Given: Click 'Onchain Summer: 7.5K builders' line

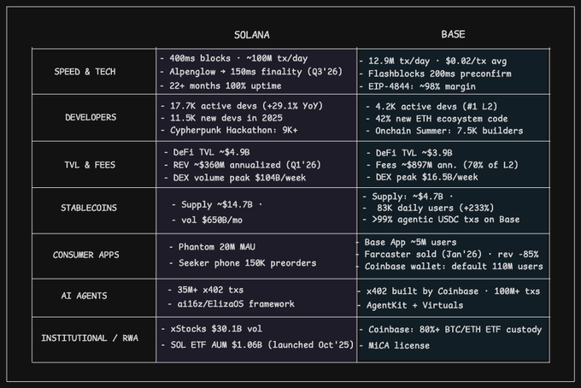Looking at the screenshot, I should pos(444,131).
